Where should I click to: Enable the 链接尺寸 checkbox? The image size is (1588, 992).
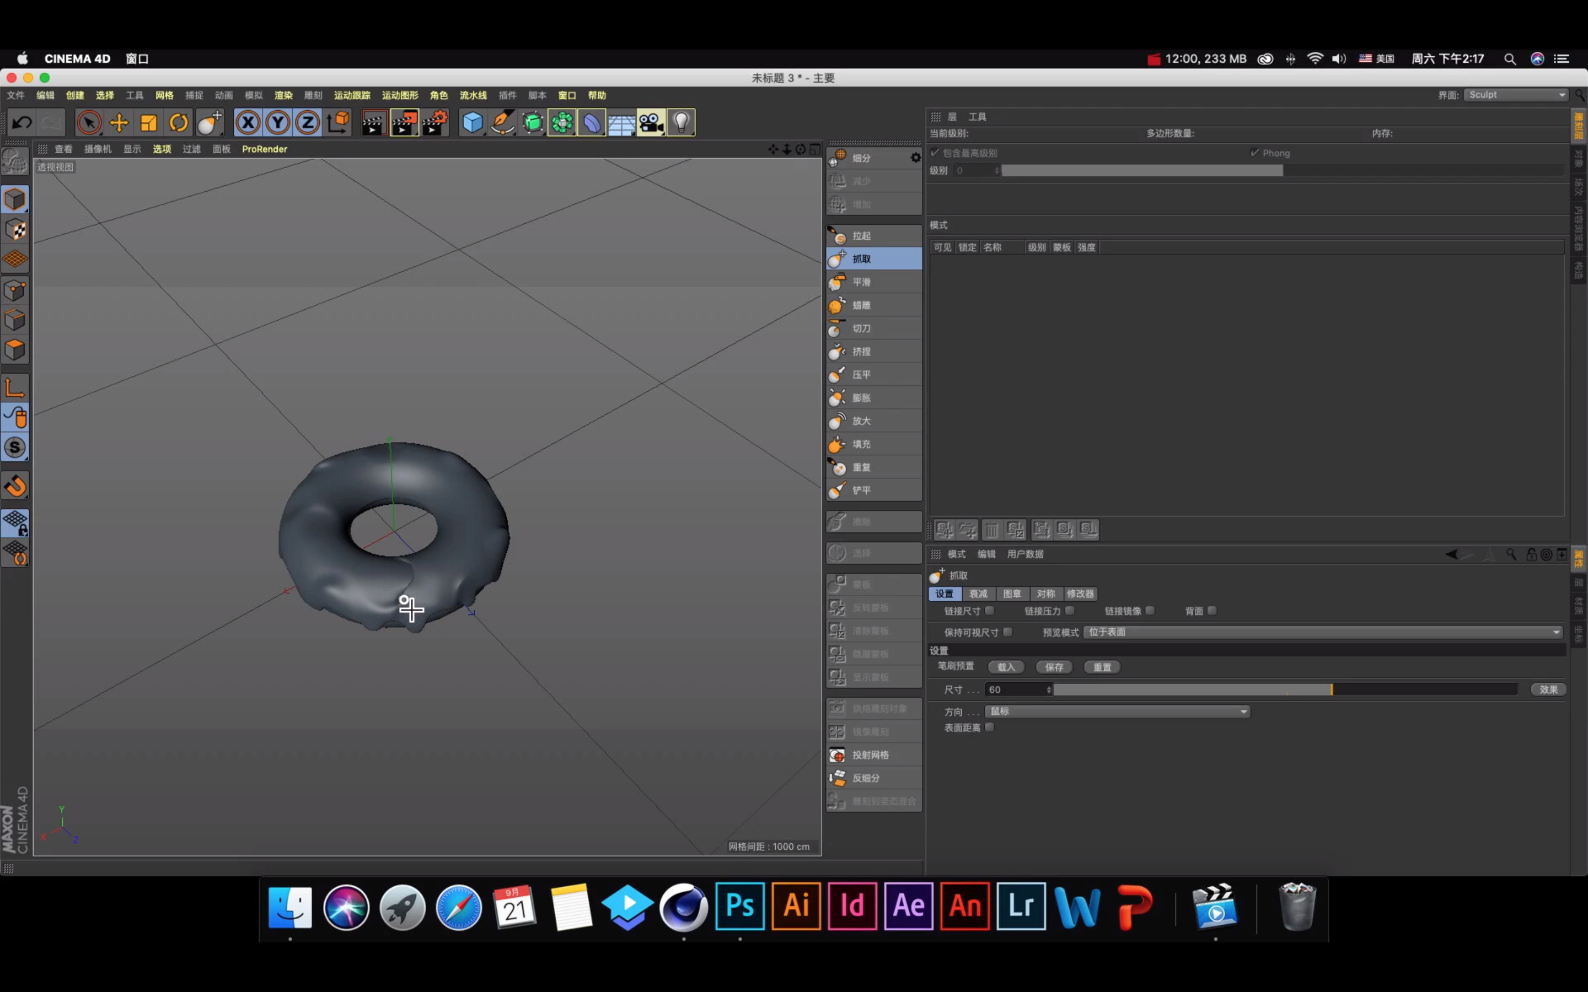click(990, 611)
